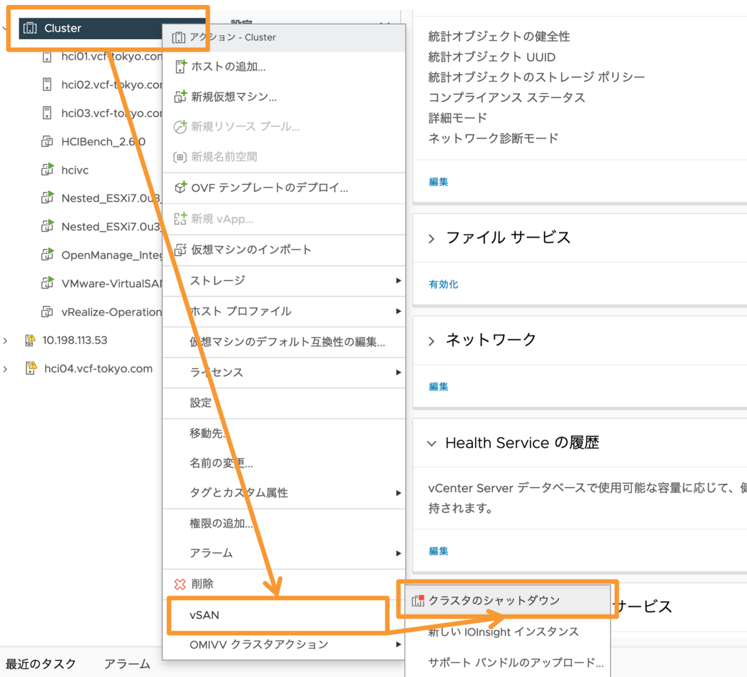Expand the hci04.vcf-tokyo.com tree node

[x=6, y=369]
